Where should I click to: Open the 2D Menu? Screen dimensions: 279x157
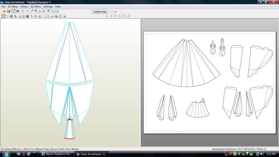point(36,7)
